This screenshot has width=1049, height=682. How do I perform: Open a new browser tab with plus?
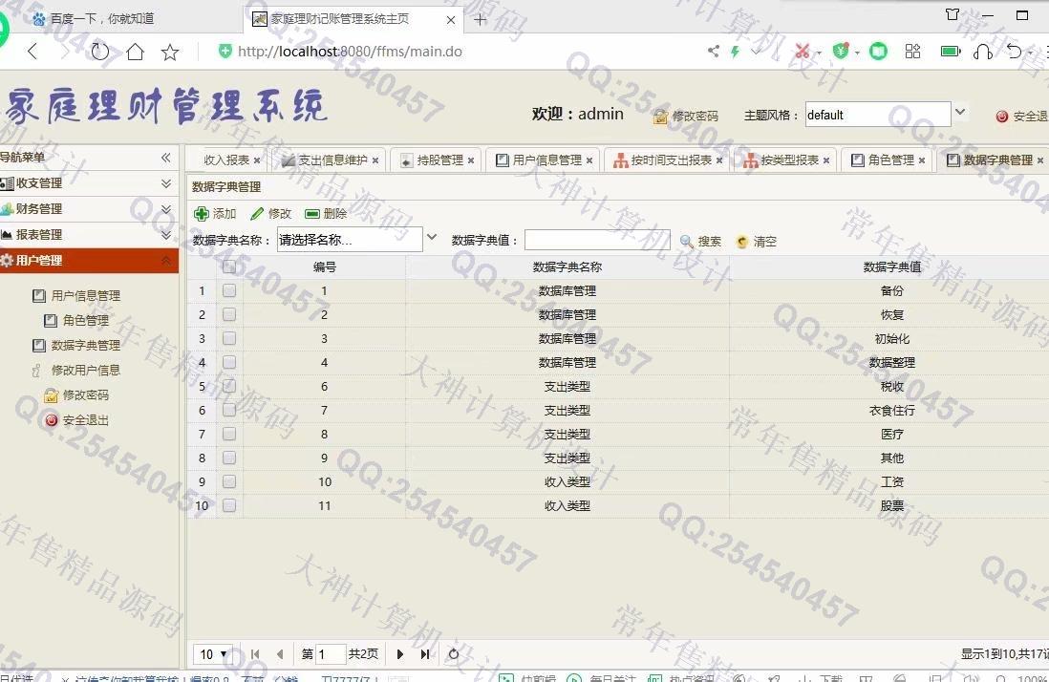click(x=480, y=19)
